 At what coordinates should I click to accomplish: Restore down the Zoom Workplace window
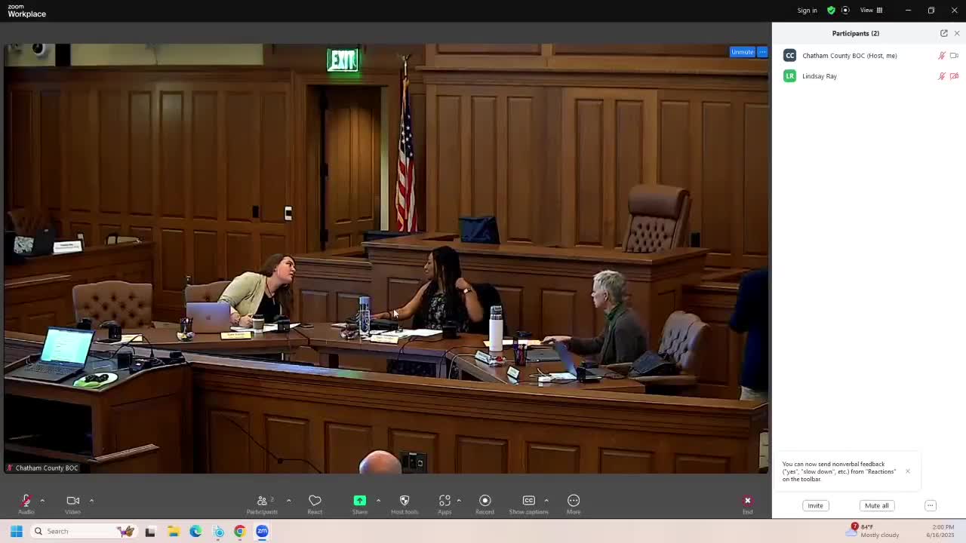[x=931, y=11]
